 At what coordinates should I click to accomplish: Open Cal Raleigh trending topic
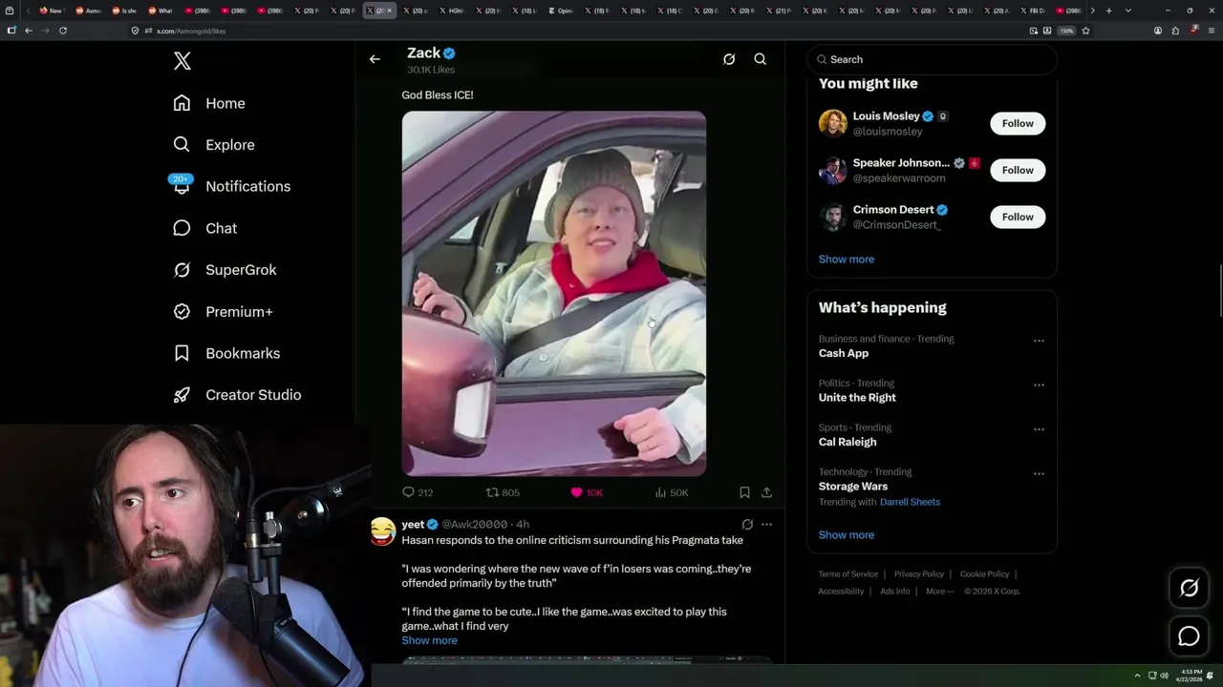pos(848,442)
